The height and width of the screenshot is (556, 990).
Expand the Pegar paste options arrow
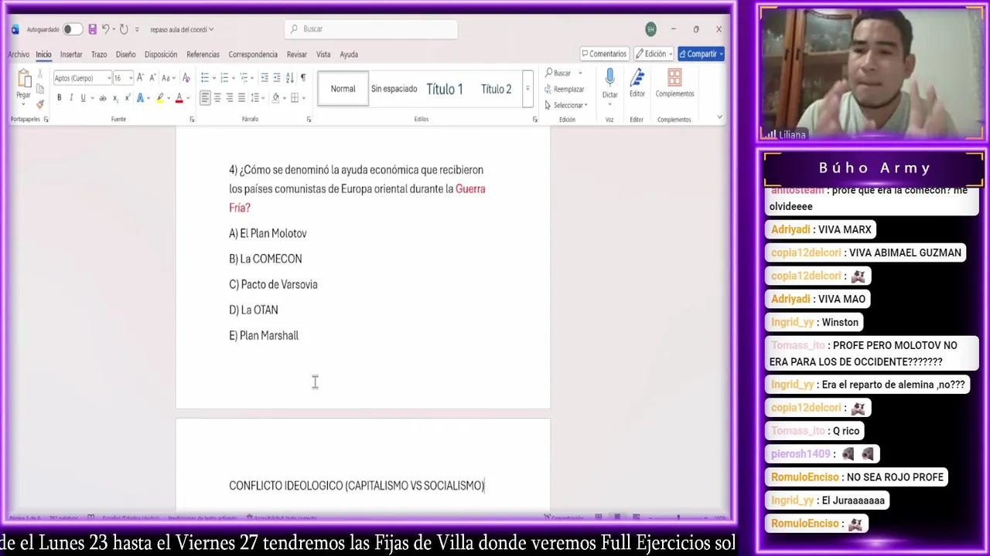(24, 104)
